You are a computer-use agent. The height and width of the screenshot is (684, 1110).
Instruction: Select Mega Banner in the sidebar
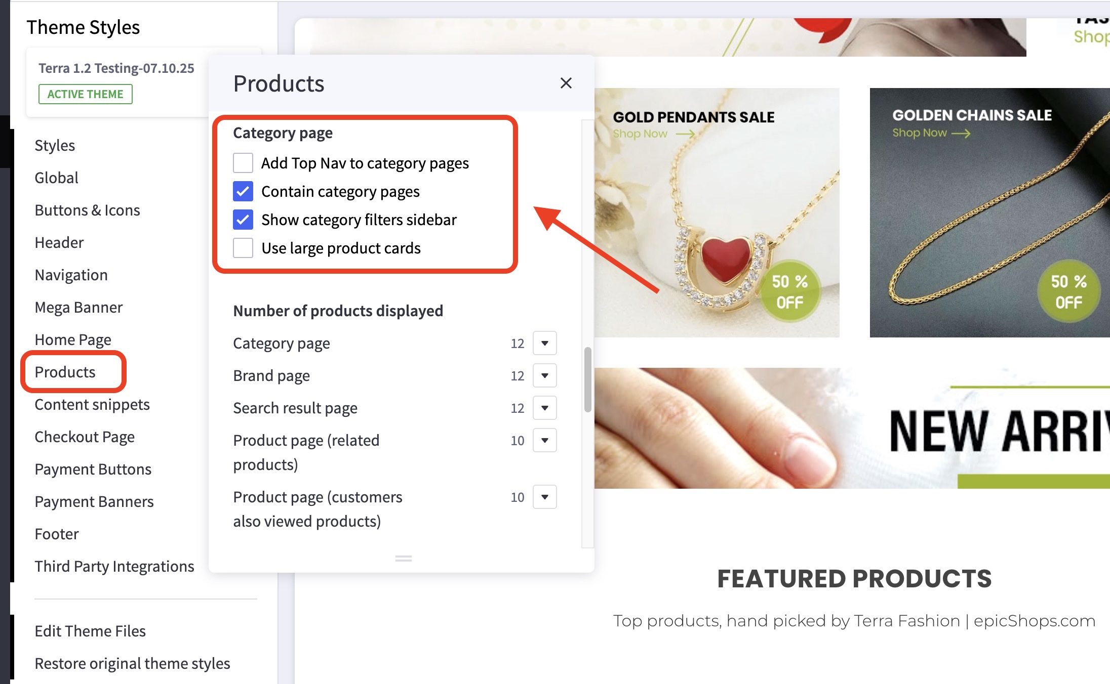click(x=78, y=307)
